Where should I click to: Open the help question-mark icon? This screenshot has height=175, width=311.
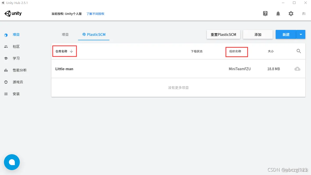tap(265, 13)
